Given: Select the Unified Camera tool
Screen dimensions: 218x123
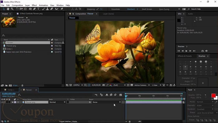Looking at the screenshot, I should (21, 9).
